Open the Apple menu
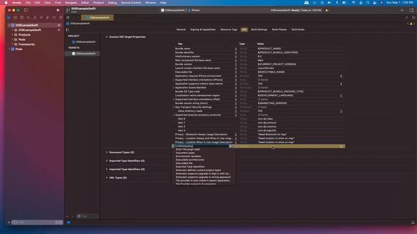417x234 pixels. [x=6, y=3]
